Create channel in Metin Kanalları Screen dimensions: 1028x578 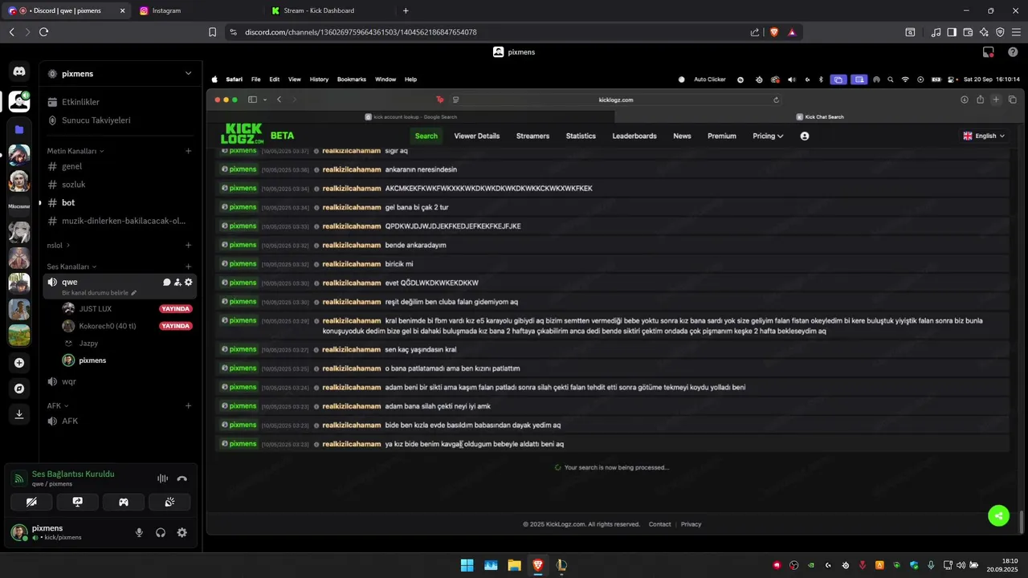tap(189, 151)
